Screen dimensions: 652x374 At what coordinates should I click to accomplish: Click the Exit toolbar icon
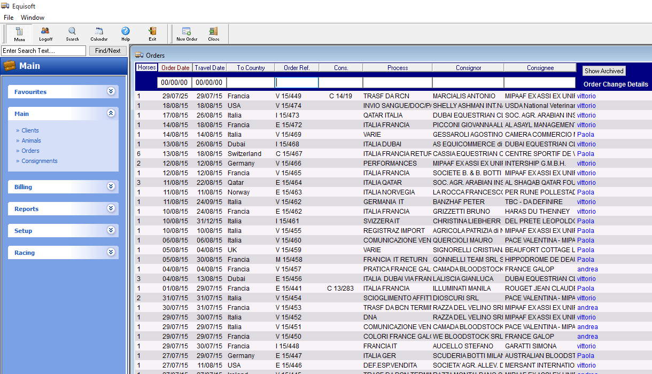pyautogui.click(x=152, y=34)
